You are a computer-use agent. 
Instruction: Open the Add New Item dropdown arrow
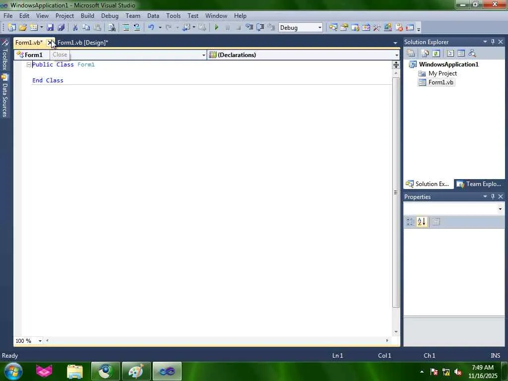(x=42, y=28)
